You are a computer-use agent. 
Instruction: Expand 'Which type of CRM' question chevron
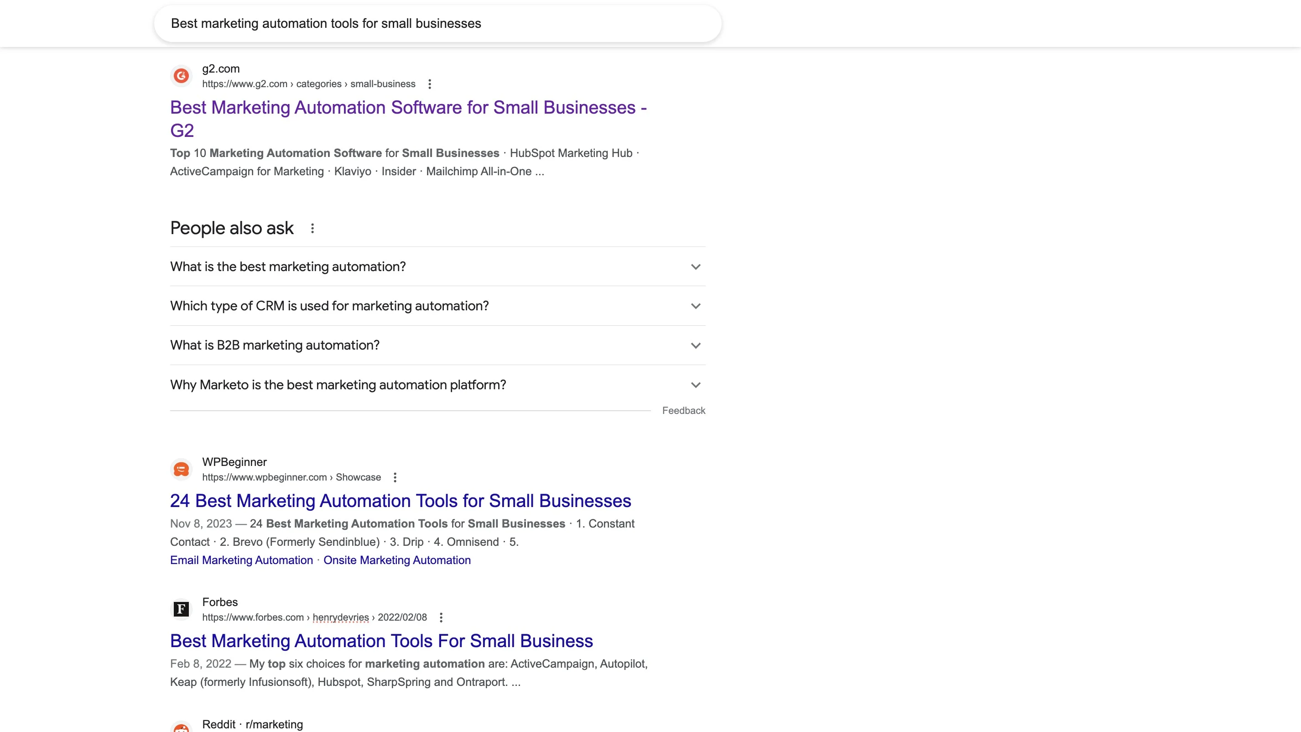tap(696, 306)
